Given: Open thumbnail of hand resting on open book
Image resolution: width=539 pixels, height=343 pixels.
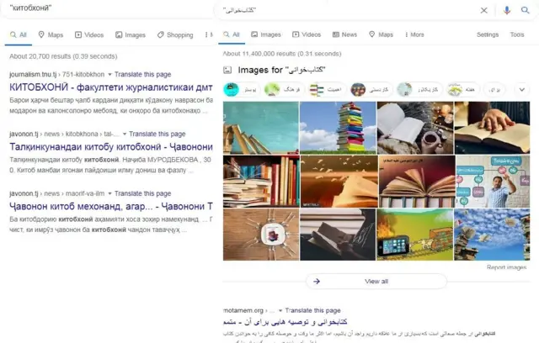Looking at the screenshot, I should pyautogui.click(x=492, y=128).
